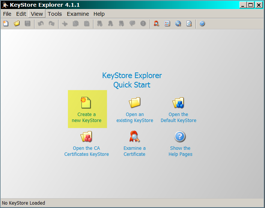Click the examine document magnifier toolbar icon
265x208 pixels.
point(189,24)
